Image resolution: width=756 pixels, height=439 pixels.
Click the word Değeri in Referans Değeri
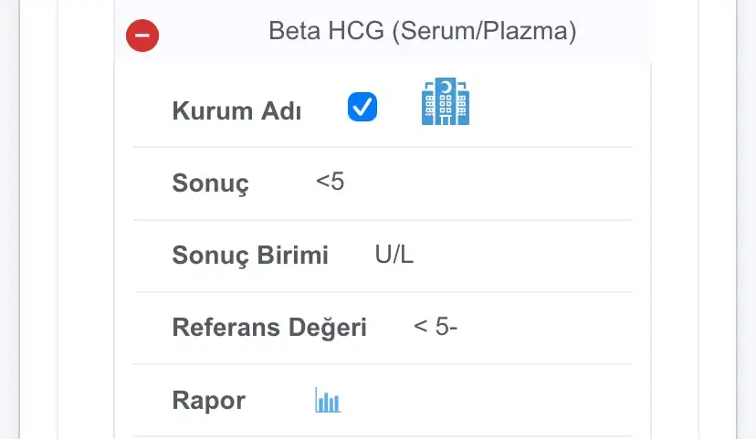coord(328,329)
